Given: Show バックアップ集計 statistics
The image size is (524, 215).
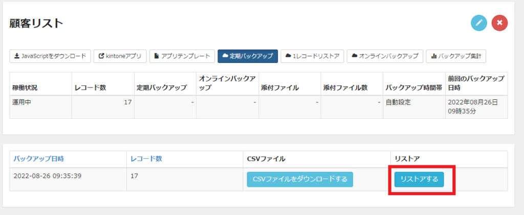Looking at the screenshot, I should point(456,56).
